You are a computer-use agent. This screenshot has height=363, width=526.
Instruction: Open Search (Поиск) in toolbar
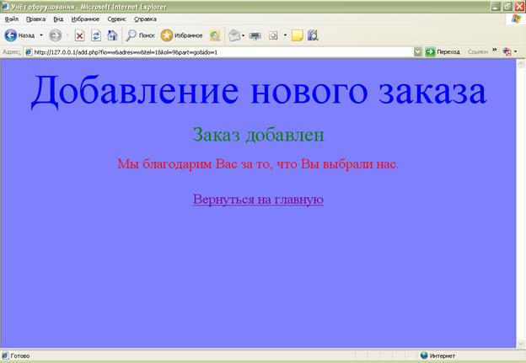[140, 35]
